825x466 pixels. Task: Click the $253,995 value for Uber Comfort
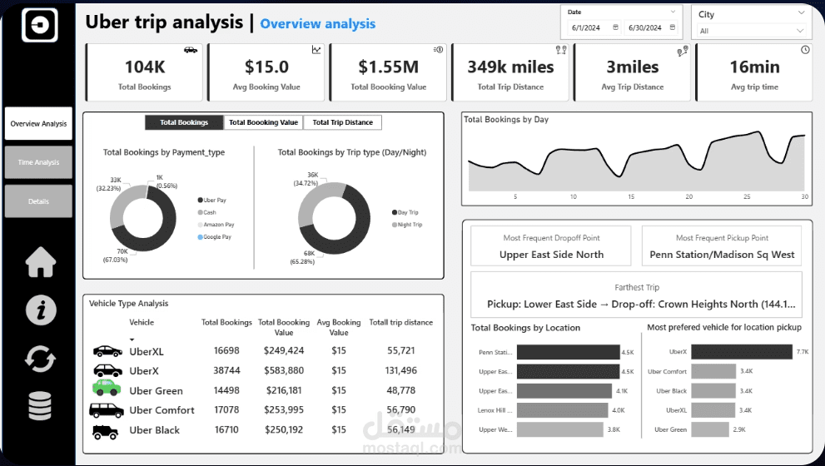284,409
